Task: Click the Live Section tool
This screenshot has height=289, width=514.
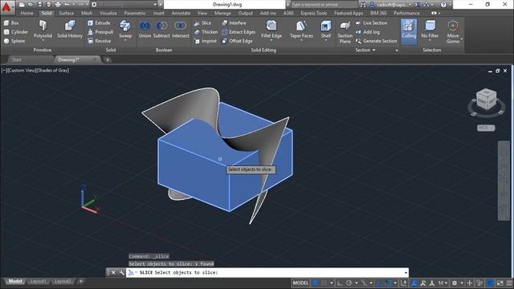Action: [371, 23]
